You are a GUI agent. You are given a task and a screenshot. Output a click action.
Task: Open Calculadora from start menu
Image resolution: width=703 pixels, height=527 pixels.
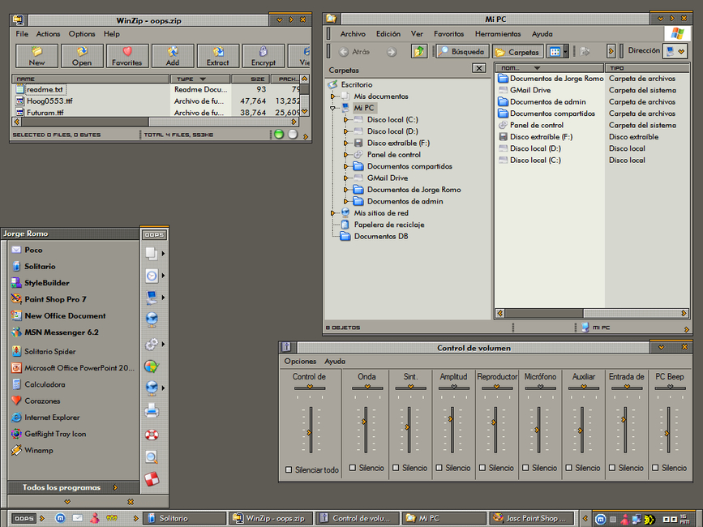pyautogui.click(x=45, y=384)
